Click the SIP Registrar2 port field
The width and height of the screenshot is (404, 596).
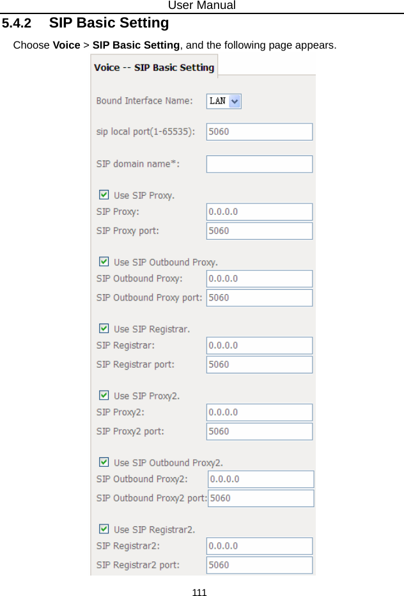(x=260, y=565)
